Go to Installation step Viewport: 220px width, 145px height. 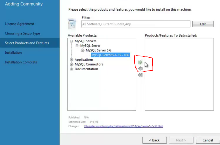13,53
